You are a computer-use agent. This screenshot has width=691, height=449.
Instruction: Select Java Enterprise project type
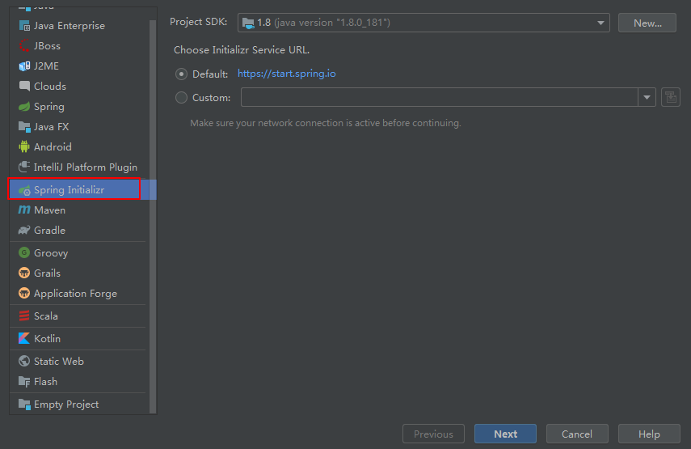tap(79, 26)
